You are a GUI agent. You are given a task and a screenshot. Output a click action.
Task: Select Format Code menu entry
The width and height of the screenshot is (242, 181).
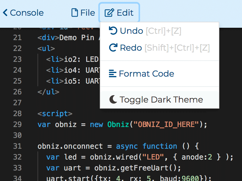click(x=160, y=74)
